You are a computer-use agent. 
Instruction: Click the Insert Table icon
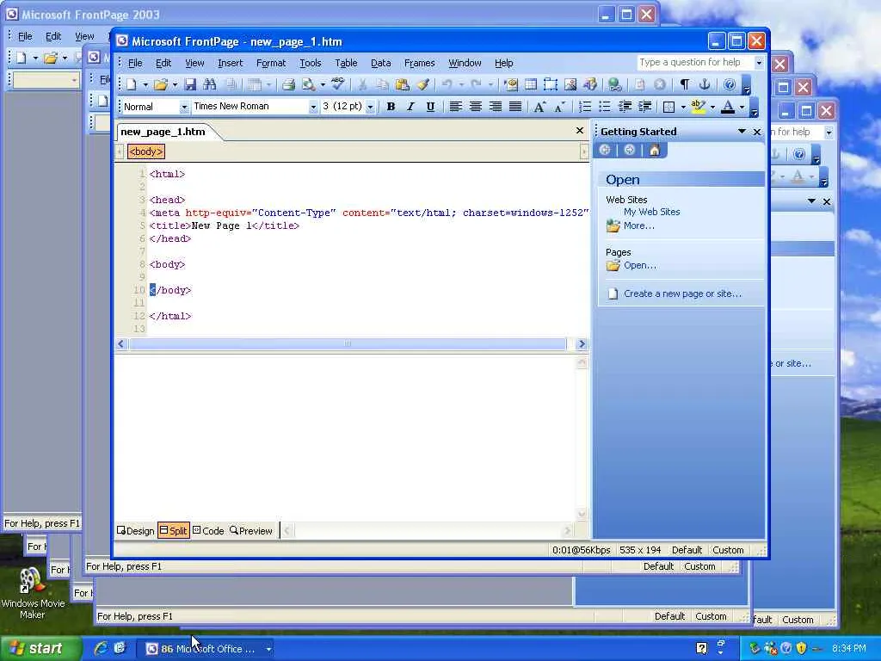tap(530, 85)
